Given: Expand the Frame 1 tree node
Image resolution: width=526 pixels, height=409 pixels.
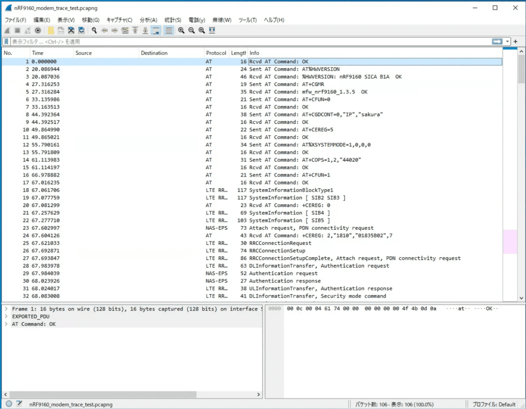Looking at the screenshot, I should pyautogui.click(x=6, y=309).
